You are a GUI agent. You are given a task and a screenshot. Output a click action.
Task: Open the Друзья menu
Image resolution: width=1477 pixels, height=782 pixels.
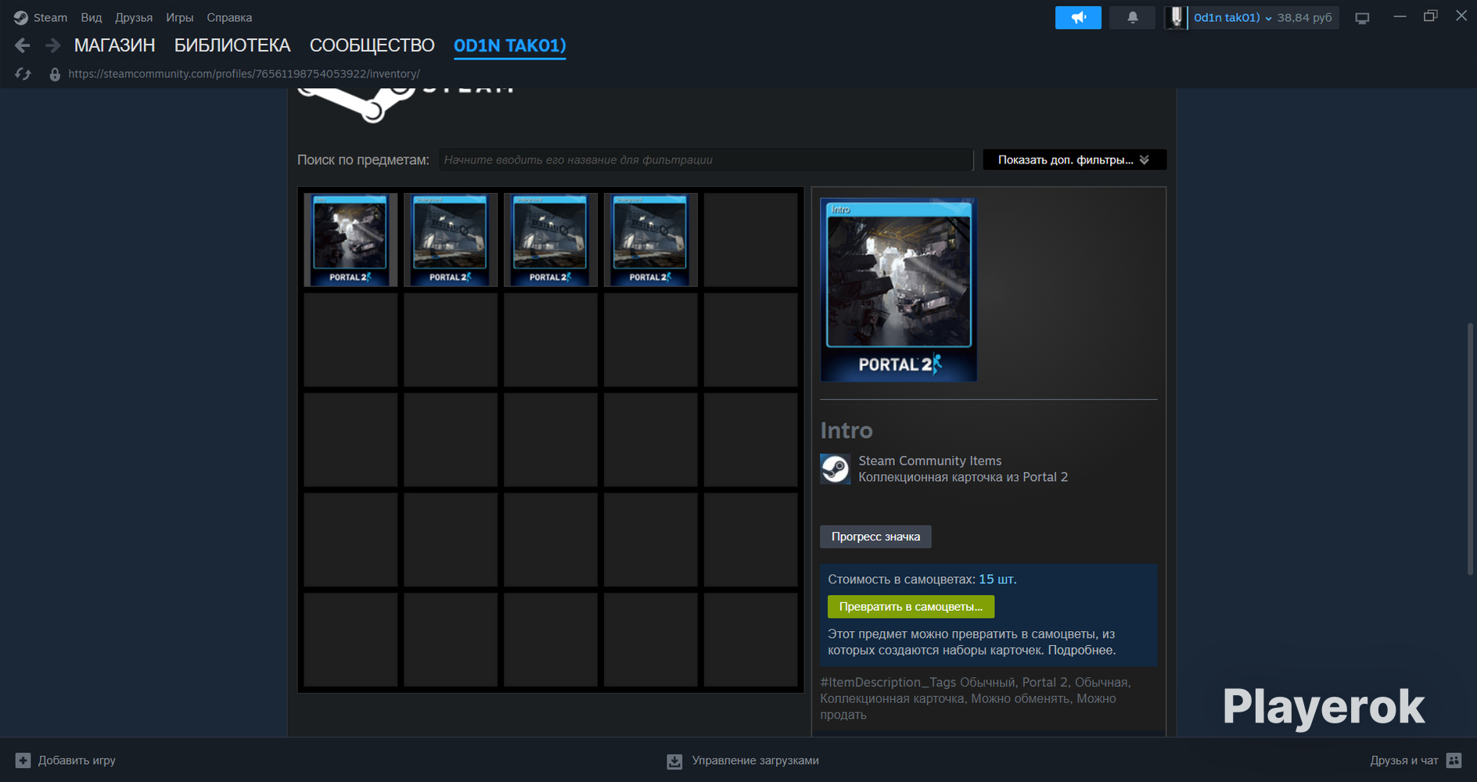click(x=134, y=17)
